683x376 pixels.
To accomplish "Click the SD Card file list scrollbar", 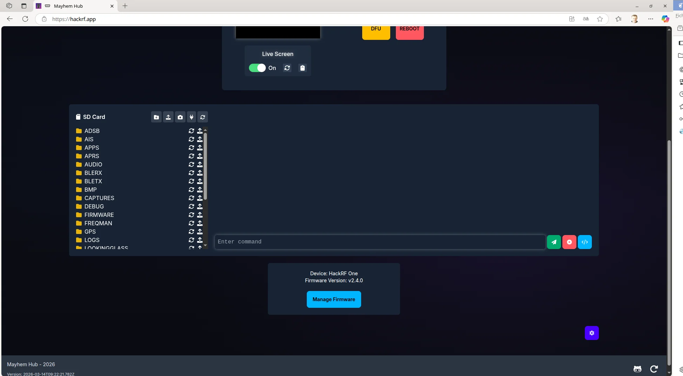I will (x=205, y=166).
